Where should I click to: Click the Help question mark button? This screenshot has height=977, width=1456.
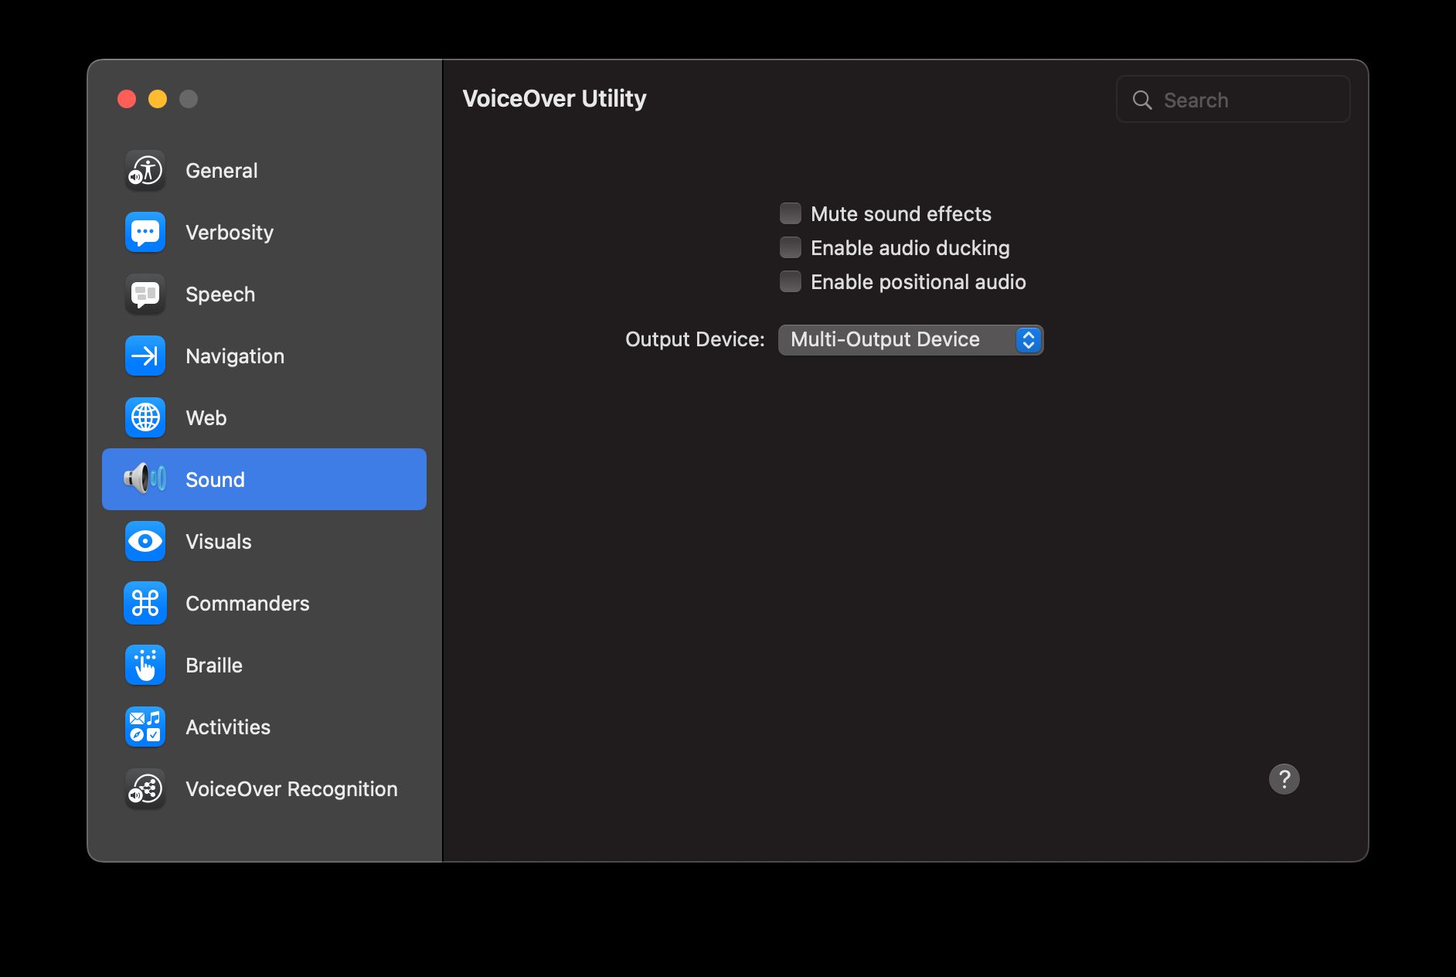(x=1285, y=778)
